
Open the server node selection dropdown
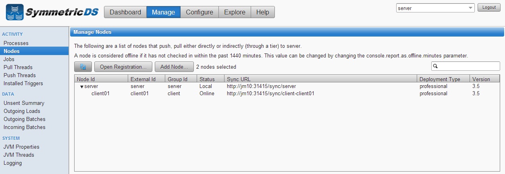click(x=471, y=8)
